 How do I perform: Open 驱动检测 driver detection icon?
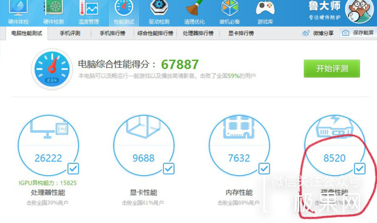point(159,12)
